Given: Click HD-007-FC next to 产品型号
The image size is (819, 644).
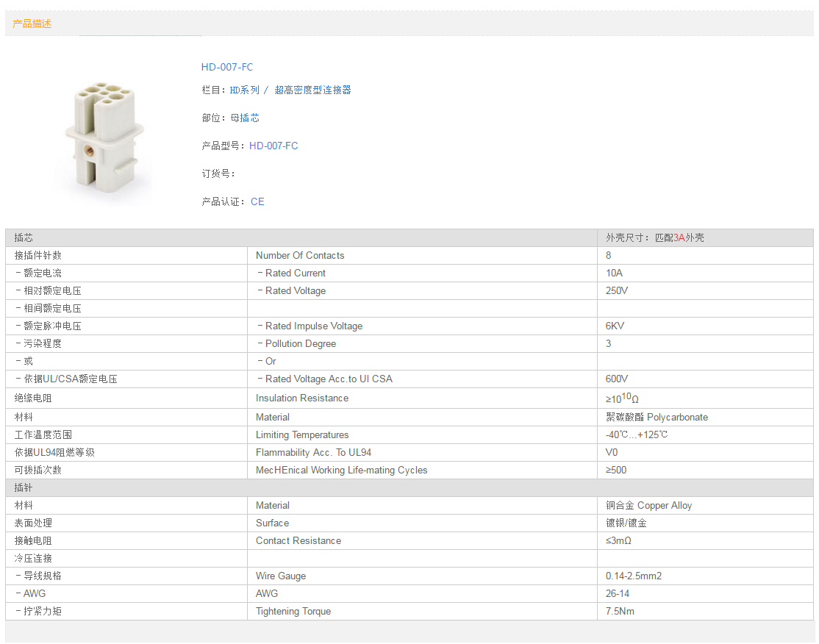Looking at the screenshot, I should point(273,146).
